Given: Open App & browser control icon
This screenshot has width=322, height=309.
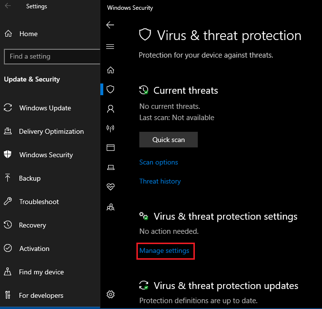Looking at the screenshot, I should (x=111, y=148).
